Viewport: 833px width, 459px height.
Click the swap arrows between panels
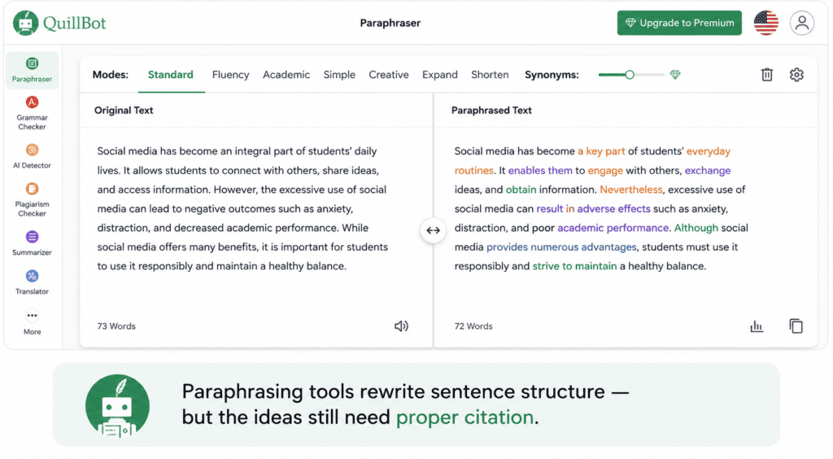(x=433, y=230)
